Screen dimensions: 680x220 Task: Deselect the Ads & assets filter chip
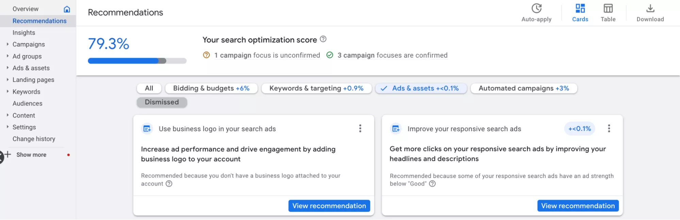click(421, 88)
